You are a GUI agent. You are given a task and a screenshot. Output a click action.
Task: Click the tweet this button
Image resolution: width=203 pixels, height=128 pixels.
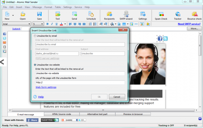(50, 120)
